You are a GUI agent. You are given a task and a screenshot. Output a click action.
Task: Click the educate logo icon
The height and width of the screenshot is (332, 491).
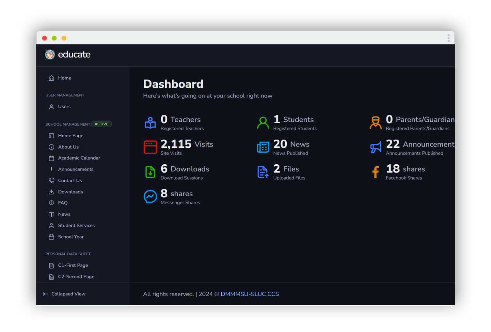click(x=50, y=54)
